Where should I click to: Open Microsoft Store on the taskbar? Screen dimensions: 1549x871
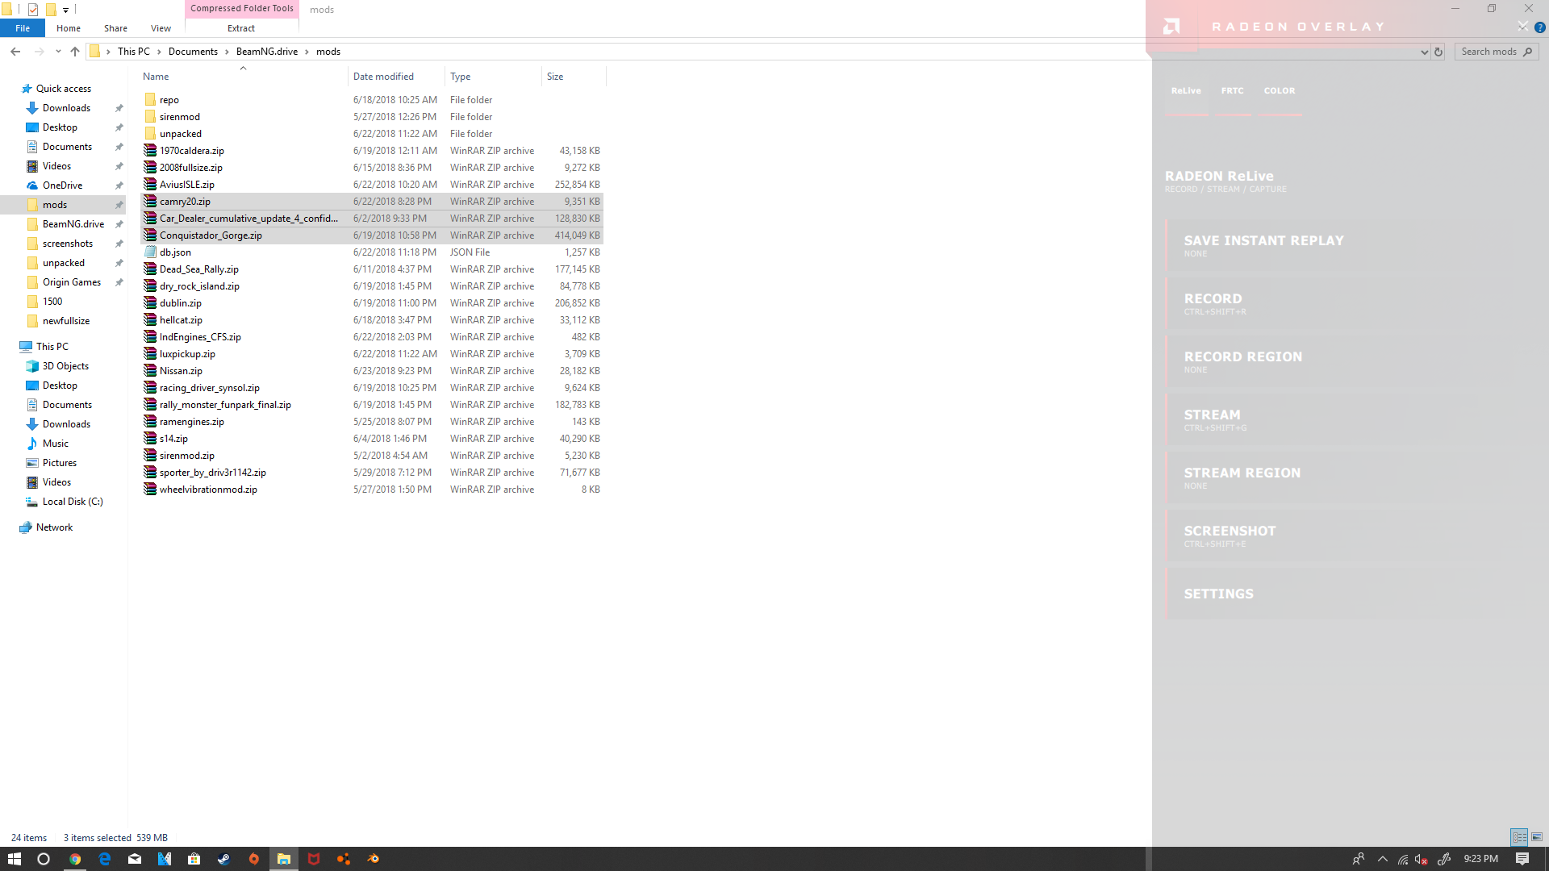pyautogui.click(x=194, y=859)
